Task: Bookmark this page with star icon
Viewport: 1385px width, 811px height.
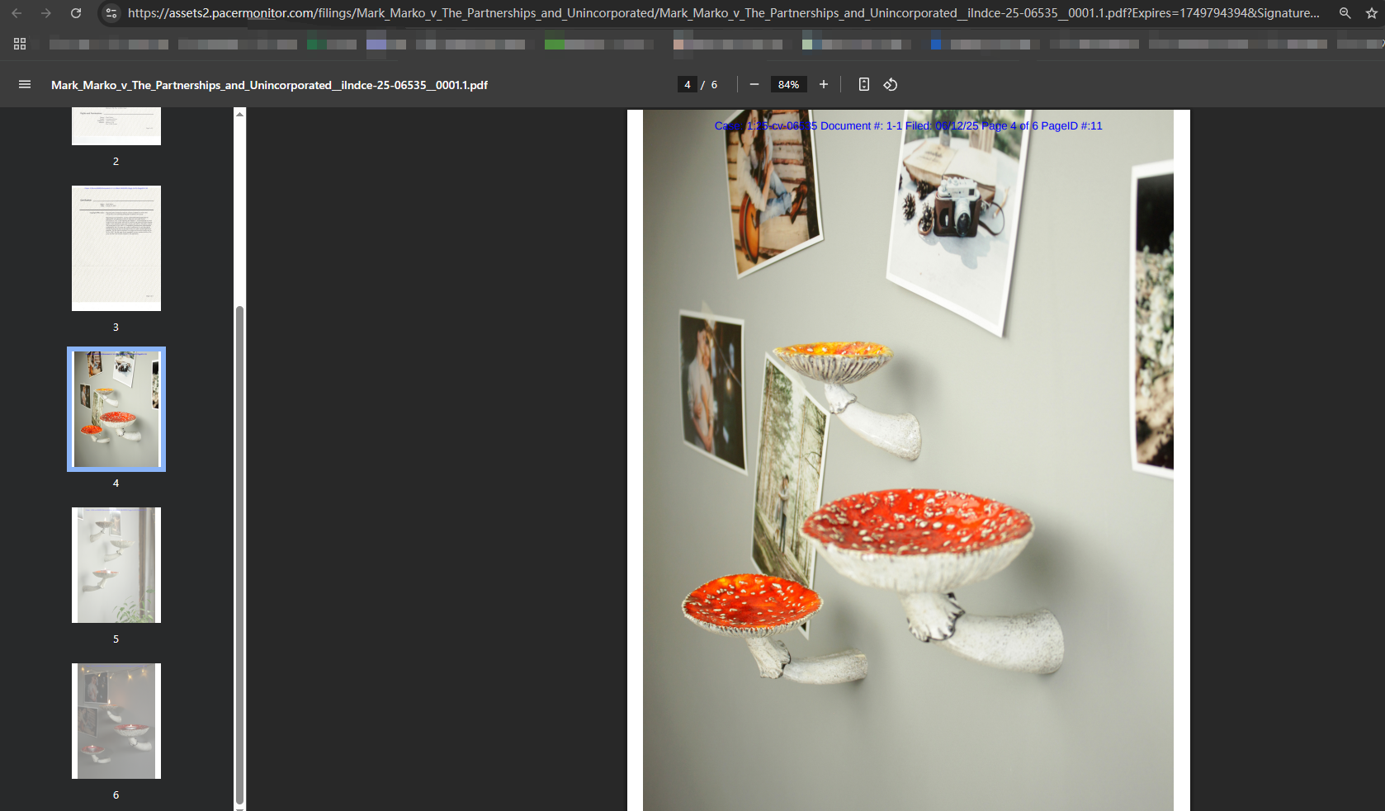Action: click(x=1372, y=13)
